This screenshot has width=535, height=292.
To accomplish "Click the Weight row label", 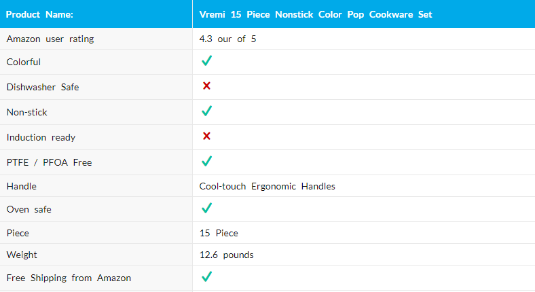I will tap(22, 255).
